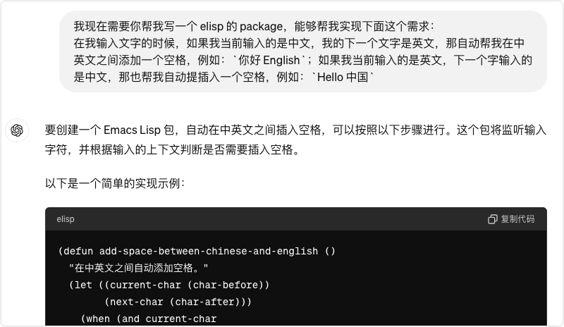Image resolution: width=564 pixels, height=327 pixels.
Task: Click the when (and current-char code line
Action: point(149,319)
